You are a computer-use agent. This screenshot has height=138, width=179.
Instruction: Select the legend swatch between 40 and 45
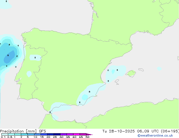pyautogui.click(x=77, y=134)
